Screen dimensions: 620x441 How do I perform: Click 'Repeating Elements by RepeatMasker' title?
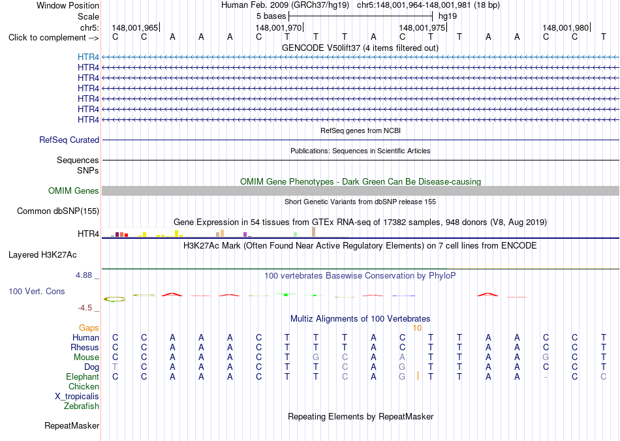click(x=361, y=416)
